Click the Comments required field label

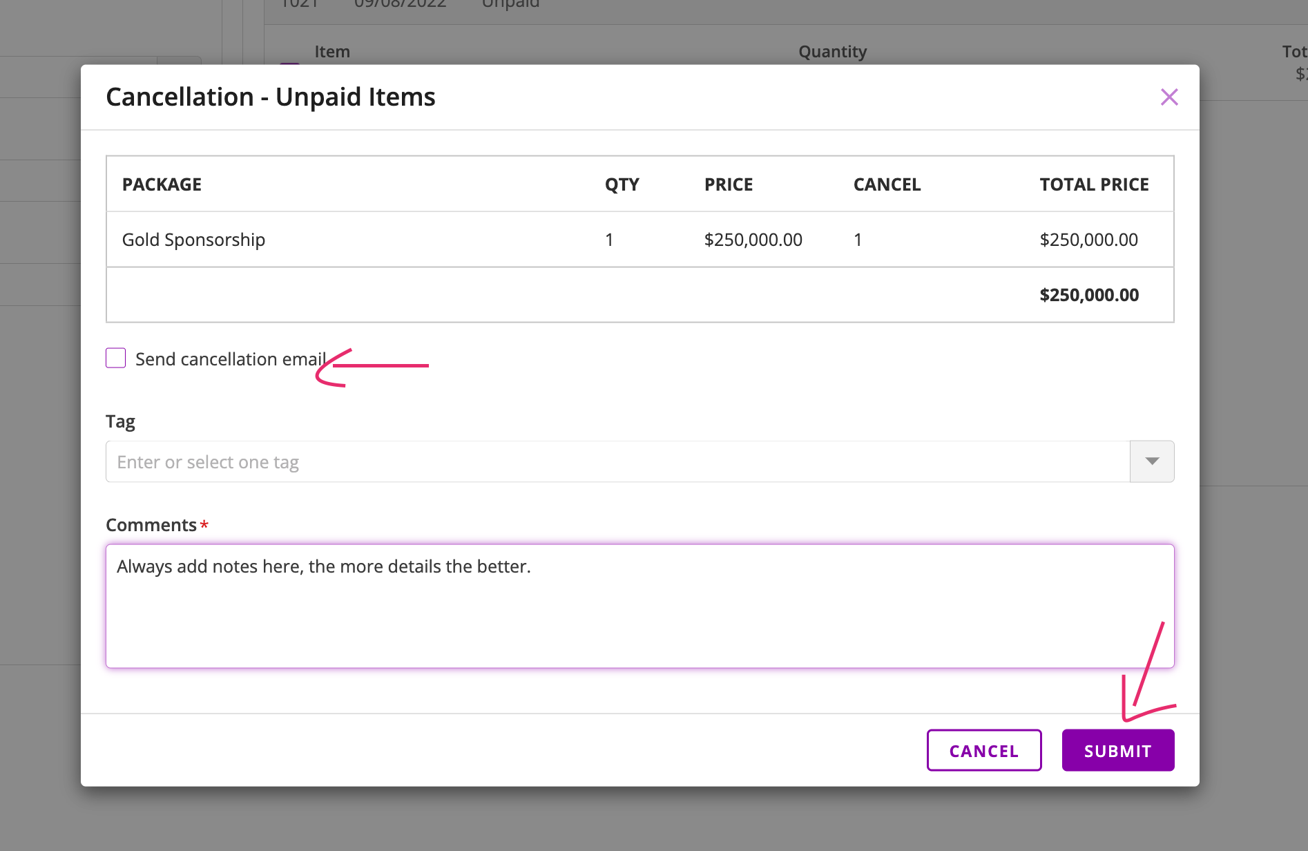tap(151, 525)
